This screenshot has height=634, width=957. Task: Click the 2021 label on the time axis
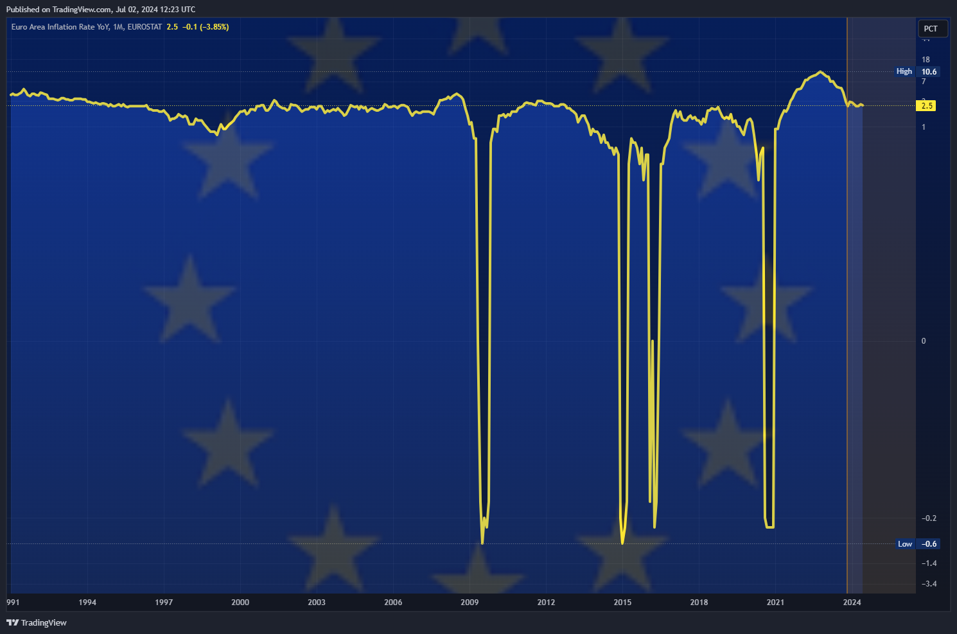tap(775, 602)
